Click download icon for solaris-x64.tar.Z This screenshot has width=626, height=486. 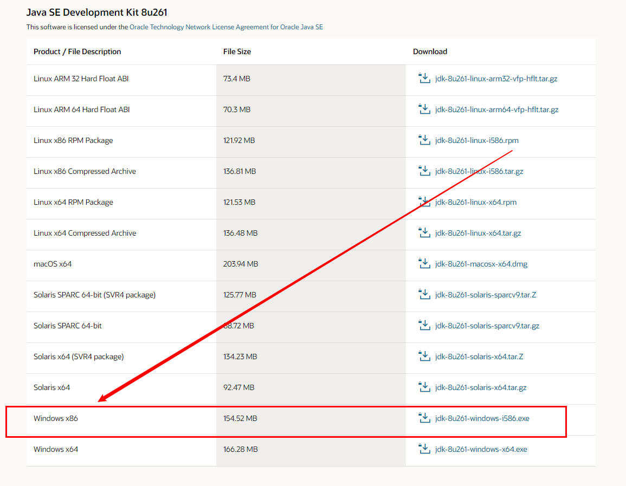point(424,357)
